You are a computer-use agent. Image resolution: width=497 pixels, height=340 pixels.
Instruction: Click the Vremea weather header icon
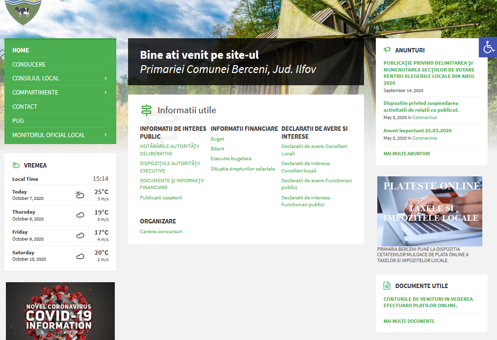click(x=16, y=165)
